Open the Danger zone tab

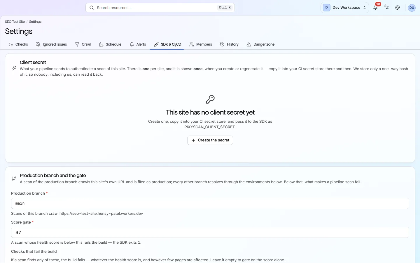point(260,44)
